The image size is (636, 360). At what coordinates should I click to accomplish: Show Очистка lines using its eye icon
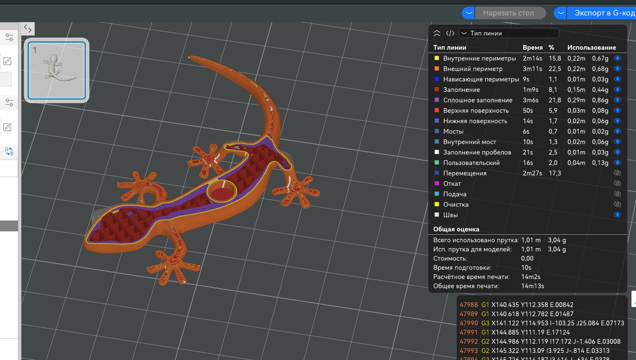(x=617, y=204)
